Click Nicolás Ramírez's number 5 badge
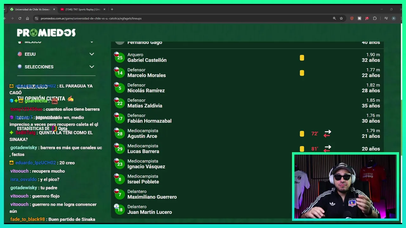Viewport: 406px width, 228px height. (120, 88)
